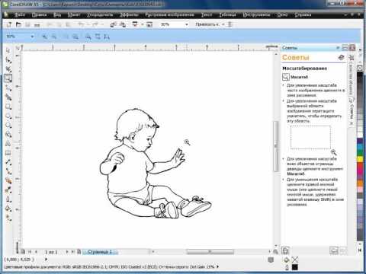
Task: Click the Welcome screen icon
Action: 149,24
